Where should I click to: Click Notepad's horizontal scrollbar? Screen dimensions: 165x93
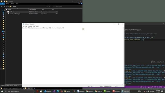(73, 84)
